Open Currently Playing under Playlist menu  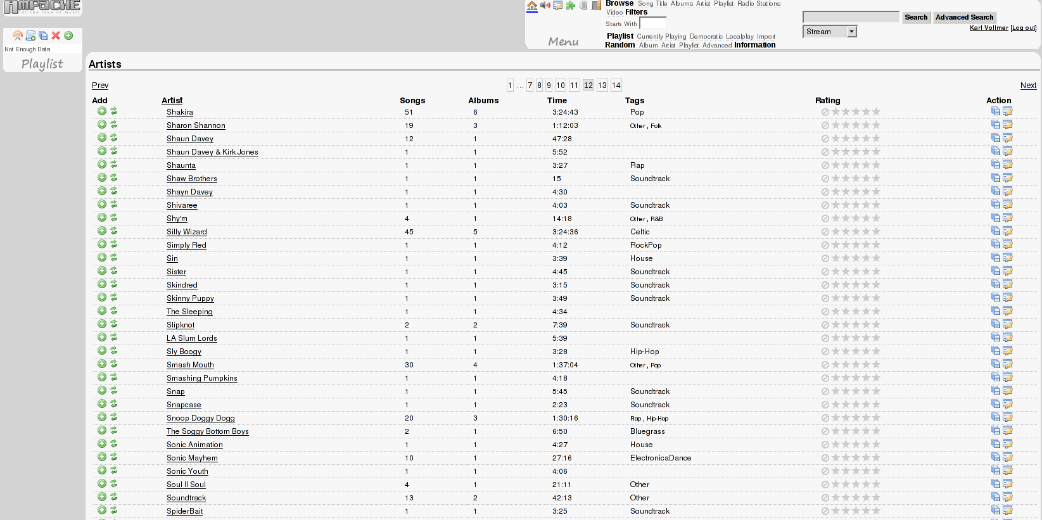tap(661, 37)
